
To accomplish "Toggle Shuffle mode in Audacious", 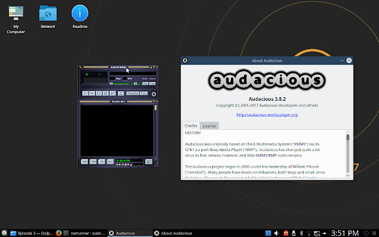I will click(133, 94).
